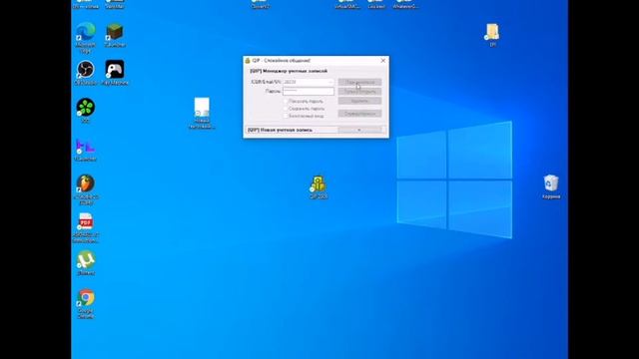Viewport: 639px width, 359px height.
Task: Open the OBS Studio desktop shortcut
Action: click(x=86, y=70)
